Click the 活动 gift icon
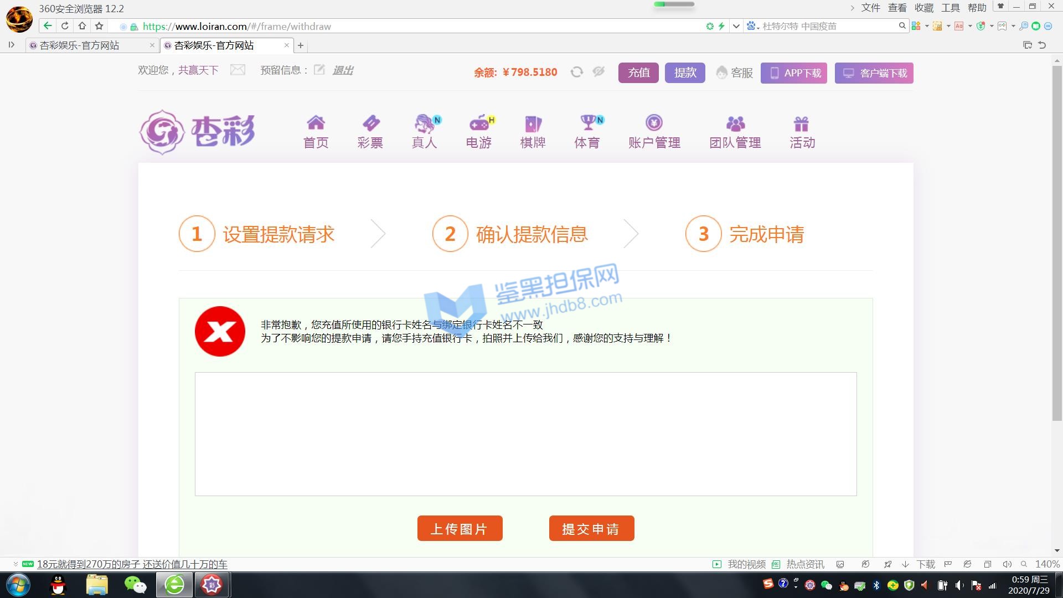 point(801,123)
